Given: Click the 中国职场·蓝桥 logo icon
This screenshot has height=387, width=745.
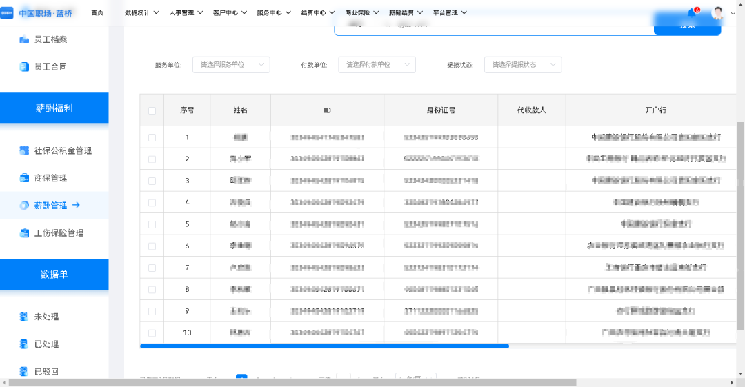Looking at the screenshot, I should (x=7, y=13).
